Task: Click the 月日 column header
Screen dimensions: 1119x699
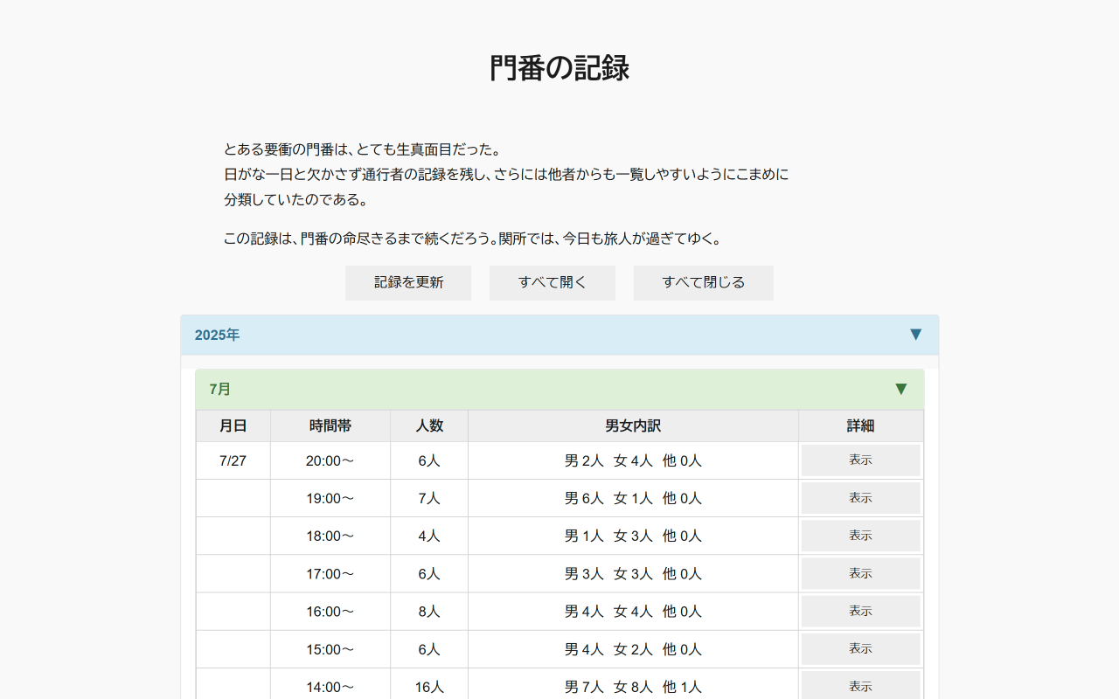Action: coord(233,426)
